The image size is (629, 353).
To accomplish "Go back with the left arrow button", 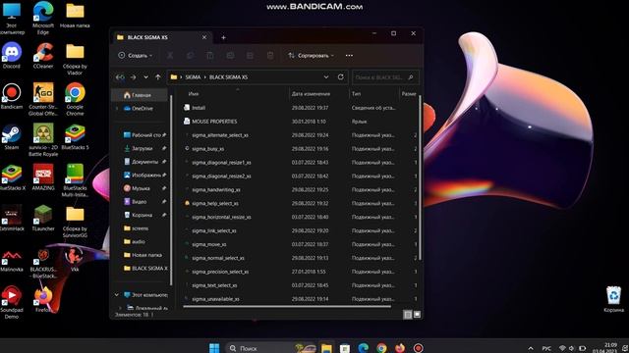I will [120, 77].
